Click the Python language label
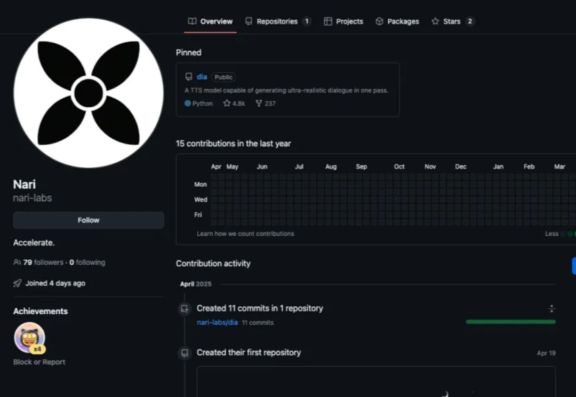This screenshot has height=397, width=576. (203, 104)
